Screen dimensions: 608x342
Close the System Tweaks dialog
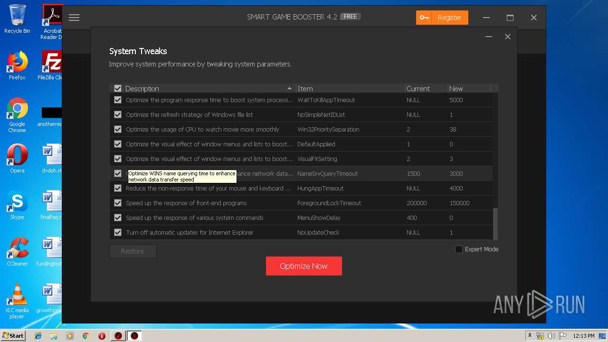508,37
